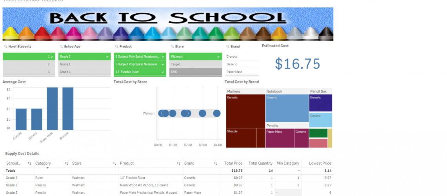
Task: Click the Store filter search icon
Action: [x=172, y=46]
